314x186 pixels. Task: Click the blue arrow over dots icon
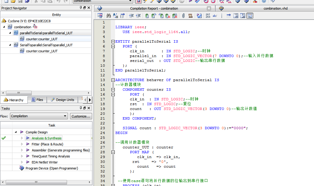tap(229, 16)
